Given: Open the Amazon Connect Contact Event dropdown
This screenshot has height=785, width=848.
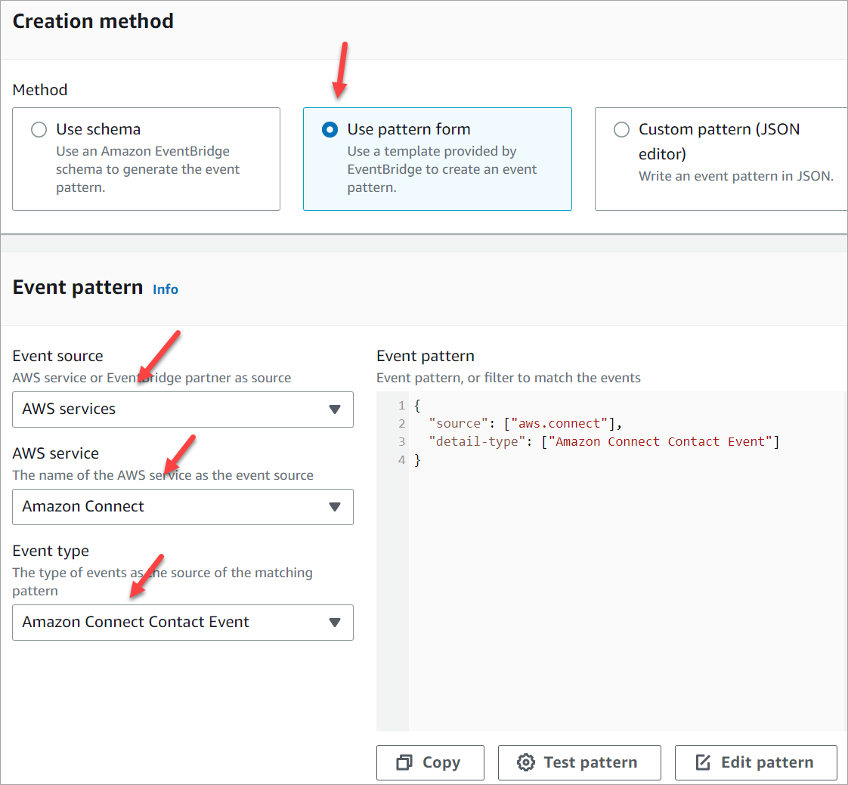Looking at the screenshot, I should click(x=183, y=623).
